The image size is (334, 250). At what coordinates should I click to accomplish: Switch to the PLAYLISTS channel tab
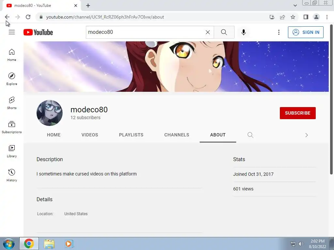coord(131,135)
